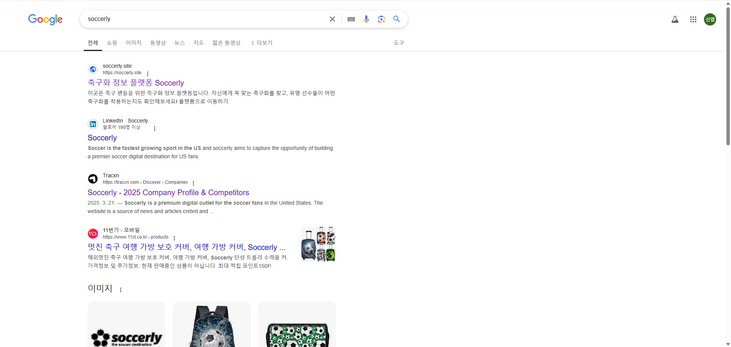Click the 'Tracxn' site name text

point(111,175)
